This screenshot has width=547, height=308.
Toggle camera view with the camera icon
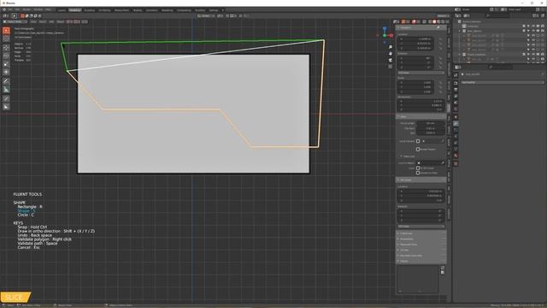coord(391,60)
